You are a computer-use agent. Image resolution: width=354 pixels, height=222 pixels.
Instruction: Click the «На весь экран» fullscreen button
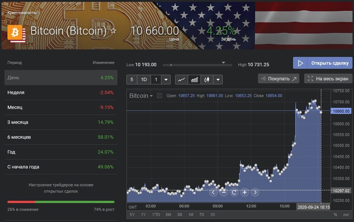pyautogui.click(x=328, y=78)
